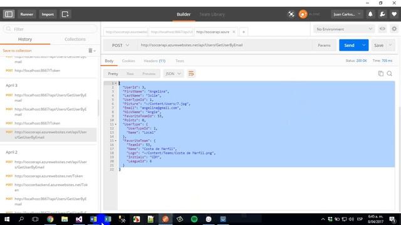401x225 pixels.
Task: Open the notifications bell
Action: click(x=370, y=14)
